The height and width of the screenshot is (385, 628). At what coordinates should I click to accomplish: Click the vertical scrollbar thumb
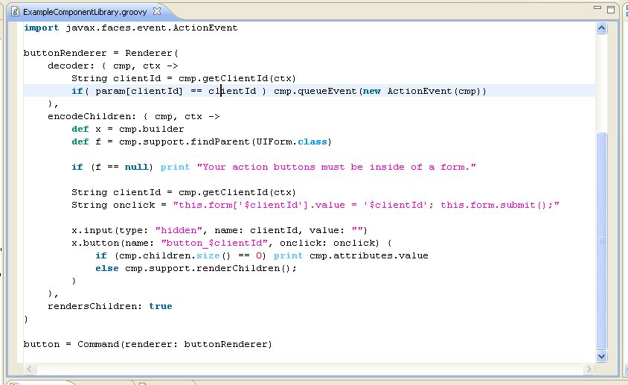coord(602,240)
